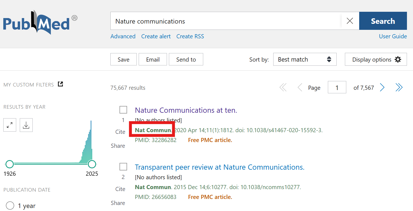Click Cite for result 1
This screenshot has width=413, height=211.
click(120, 132)
